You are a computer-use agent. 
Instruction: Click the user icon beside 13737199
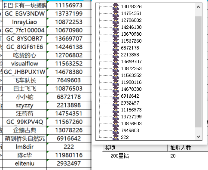[x=116, y=117]
